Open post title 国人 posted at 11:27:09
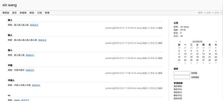Viewport: 223px width, 101px height. click(10, 20)
